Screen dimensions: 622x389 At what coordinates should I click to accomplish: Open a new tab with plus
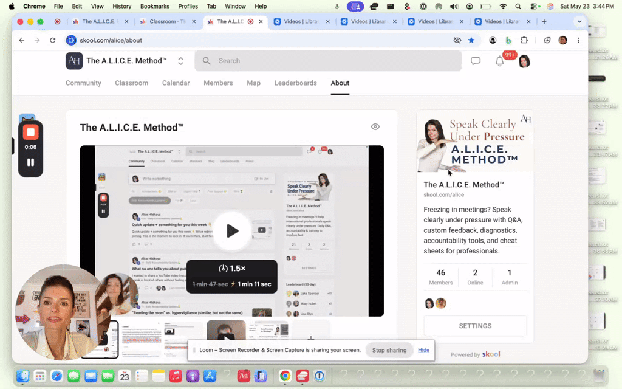click(544, 22)
